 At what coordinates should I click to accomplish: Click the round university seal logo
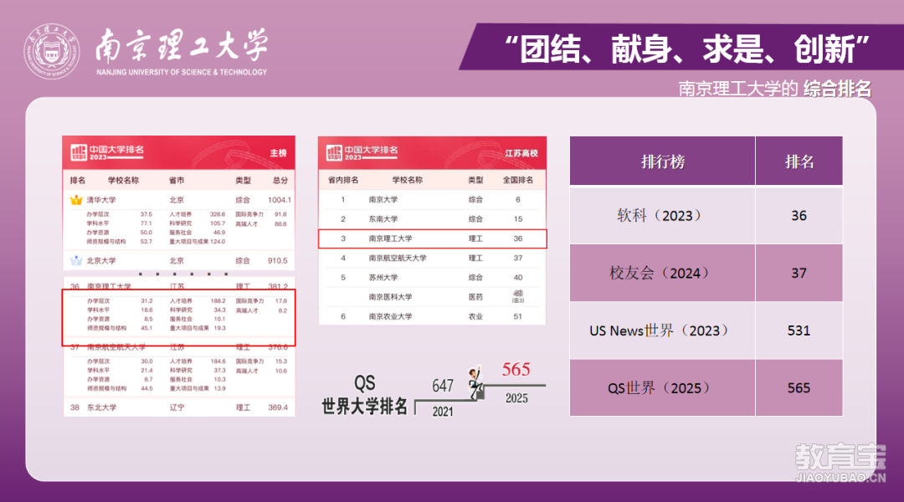click(51, 51)
